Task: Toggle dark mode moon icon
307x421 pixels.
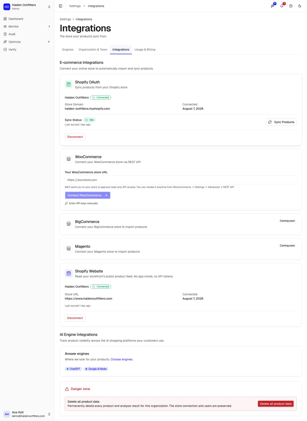Action: click(300, 6)
